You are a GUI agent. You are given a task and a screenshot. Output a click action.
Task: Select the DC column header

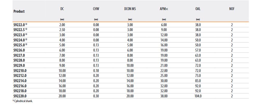click(62, 9)
